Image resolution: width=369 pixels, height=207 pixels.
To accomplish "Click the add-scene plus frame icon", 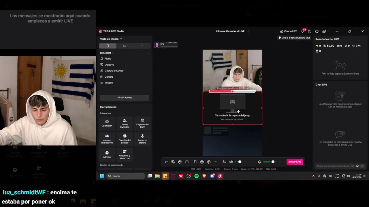I will [x=187, y=162].
